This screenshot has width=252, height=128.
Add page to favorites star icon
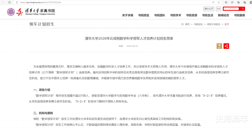(219, 2)
